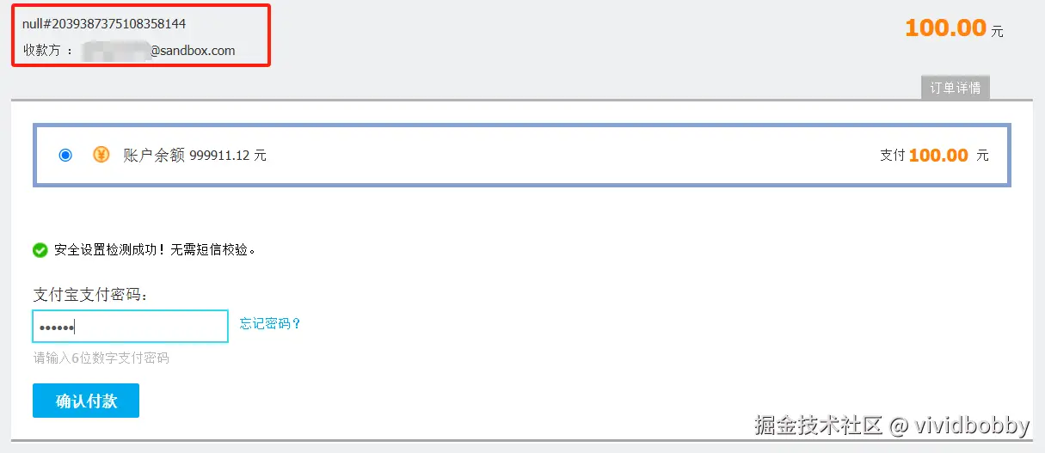Screen dimensions: 1045x453
Task: Click the order number null#2039387375108358144
Action: (104, 23)
